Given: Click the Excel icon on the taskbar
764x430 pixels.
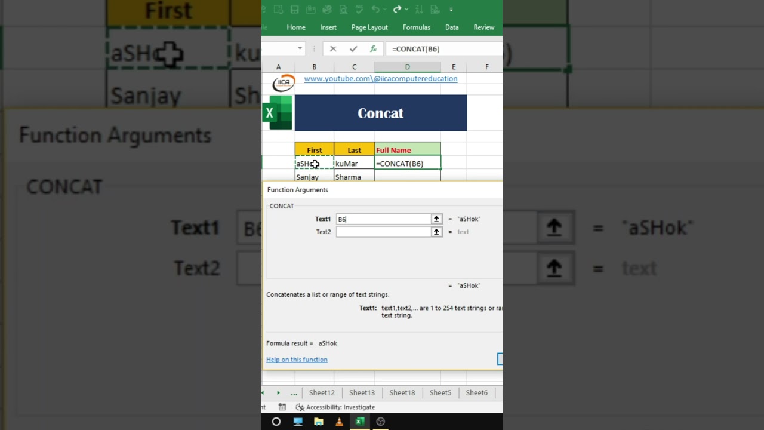Looking at the screenshot, I should point(360,422).
